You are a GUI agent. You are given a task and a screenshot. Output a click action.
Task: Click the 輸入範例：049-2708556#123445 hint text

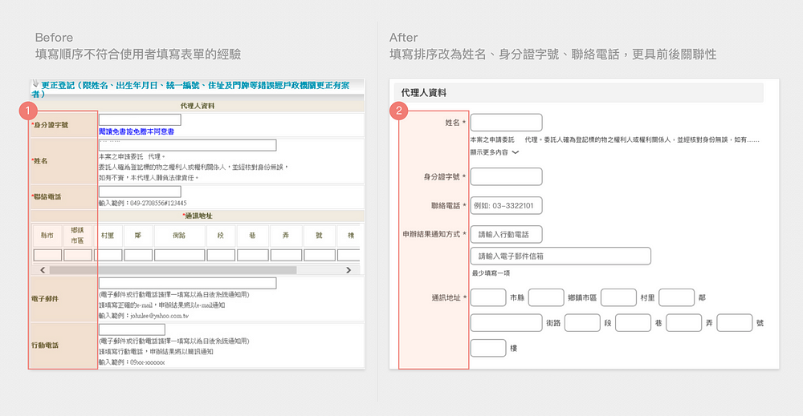(143, 203)
